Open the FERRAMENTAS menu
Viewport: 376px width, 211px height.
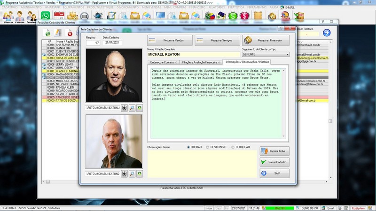(x=257, y=8)
